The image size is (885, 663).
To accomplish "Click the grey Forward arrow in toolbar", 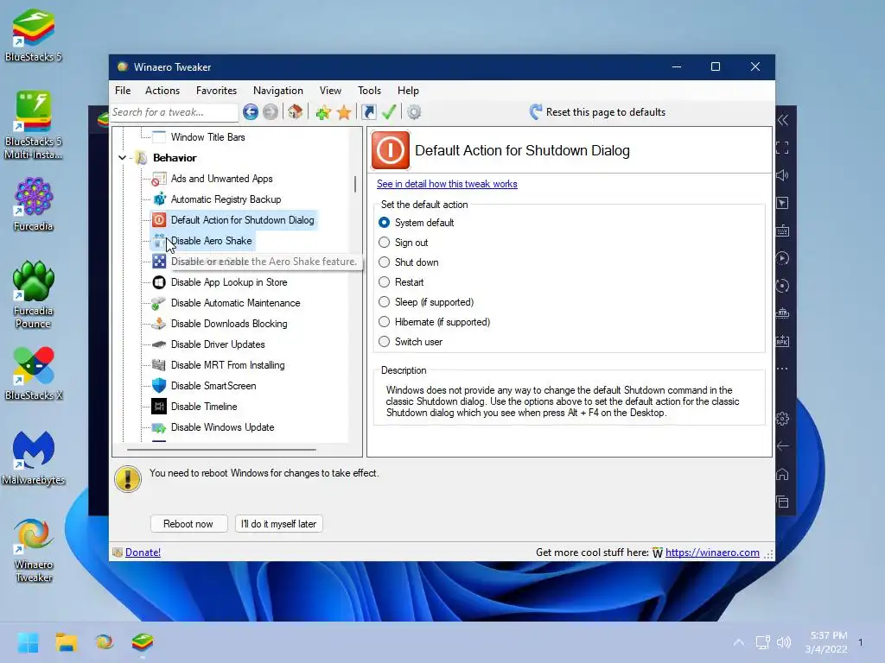I will tap(271, 112).
